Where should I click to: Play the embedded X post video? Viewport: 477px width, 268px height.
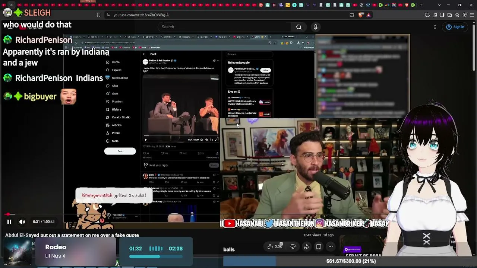point(146,140)
